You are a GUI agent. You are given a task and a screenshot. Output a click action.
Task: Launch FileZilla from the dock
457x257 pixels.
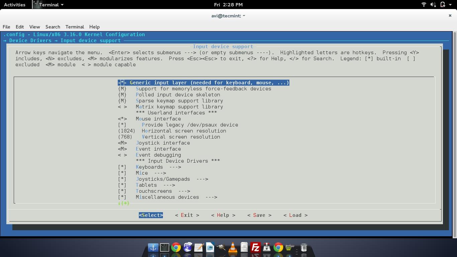coord(255,248)
